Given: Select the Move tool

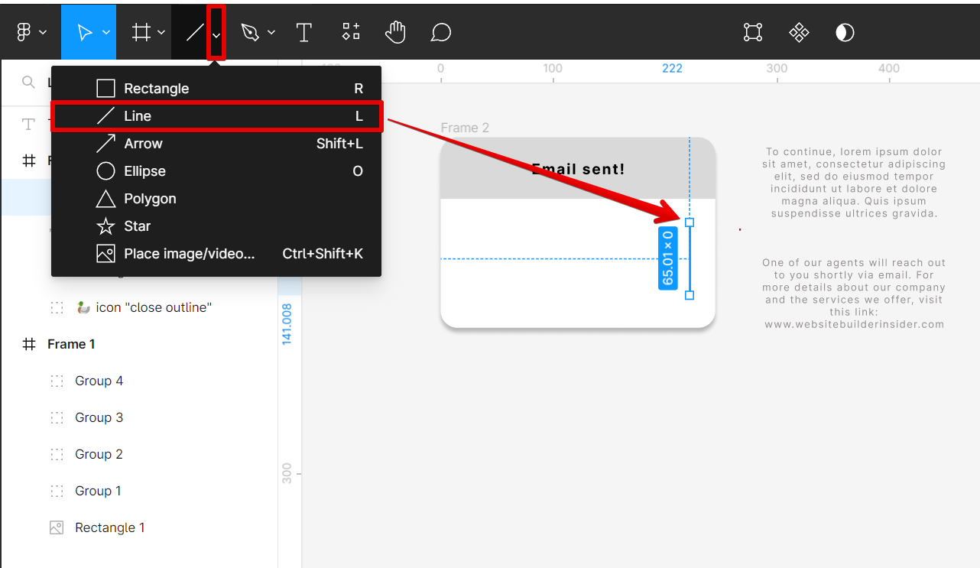Looking at the screenshot, I should click(84, 31).
